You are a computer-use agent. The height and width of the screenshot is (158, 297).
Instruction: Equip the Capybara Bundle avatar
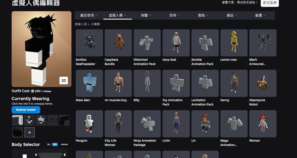(x=118, y=43)
